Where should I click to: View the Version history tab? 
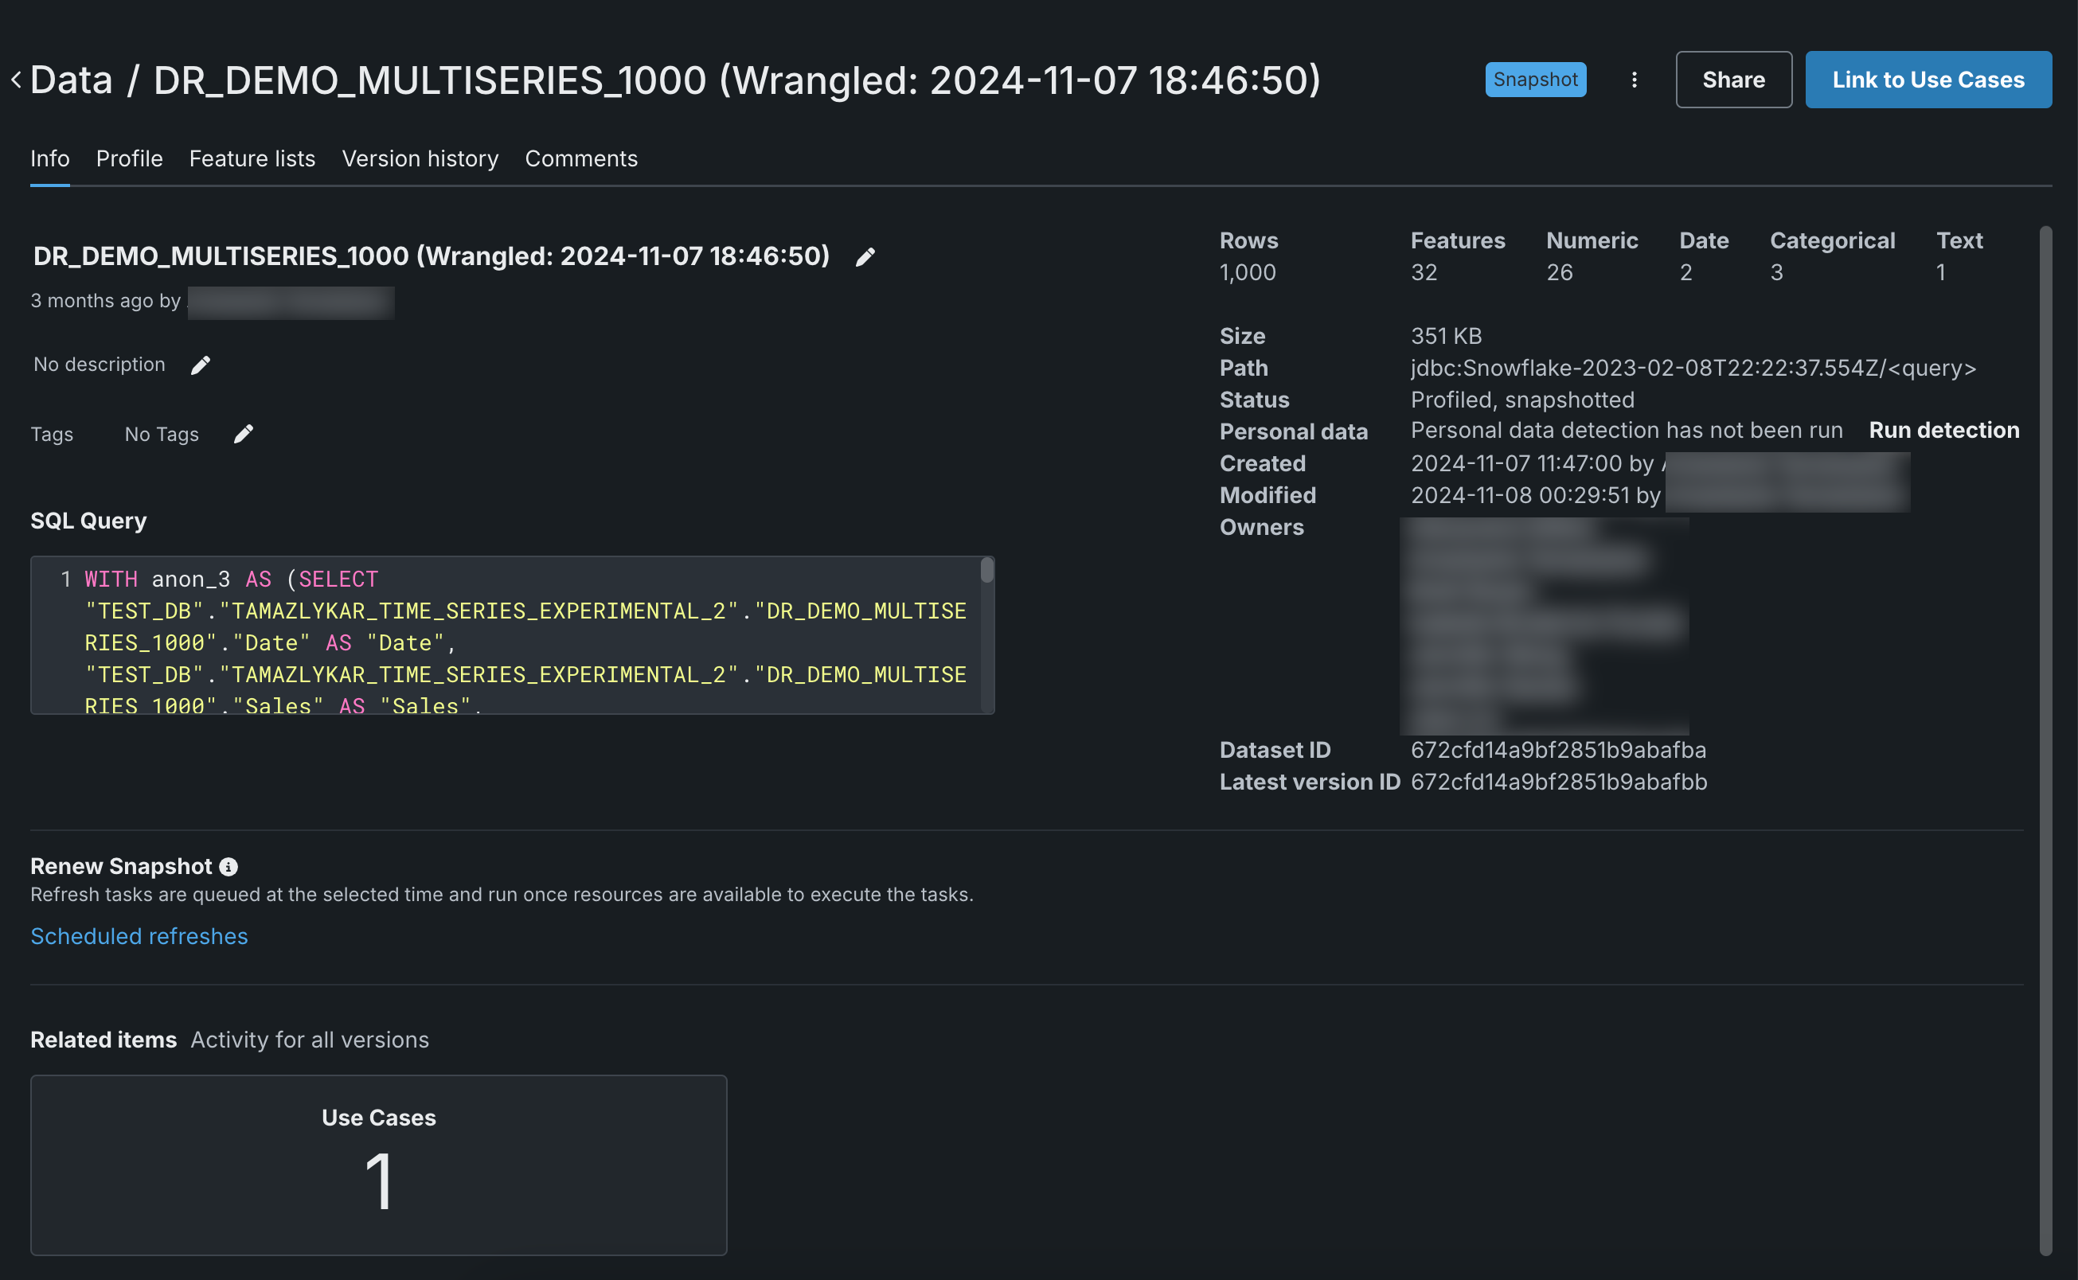(x=420, y=159)
